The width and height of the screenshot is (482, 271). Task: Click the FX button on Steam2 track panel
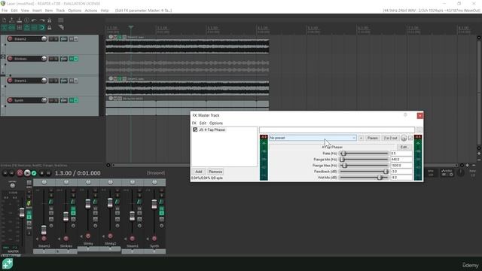click(72, 39)
